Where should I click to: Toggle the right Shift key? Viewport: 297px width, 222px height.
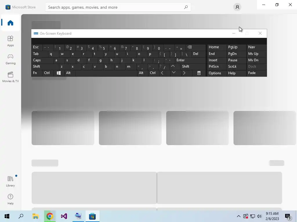[x=193, y=66]
